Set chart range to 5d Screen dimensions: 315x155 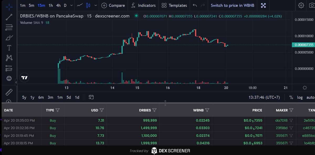69,97
